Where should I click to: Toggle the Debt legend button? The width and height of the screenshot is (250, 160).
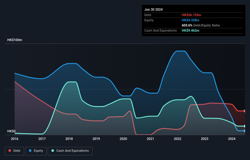point(14,151)
